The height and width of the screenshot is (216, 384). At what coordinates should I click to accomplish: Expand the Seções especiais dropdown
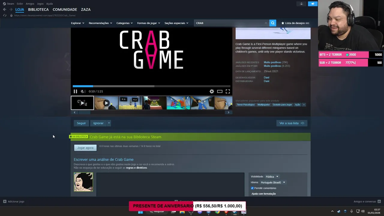pos(176,23)
